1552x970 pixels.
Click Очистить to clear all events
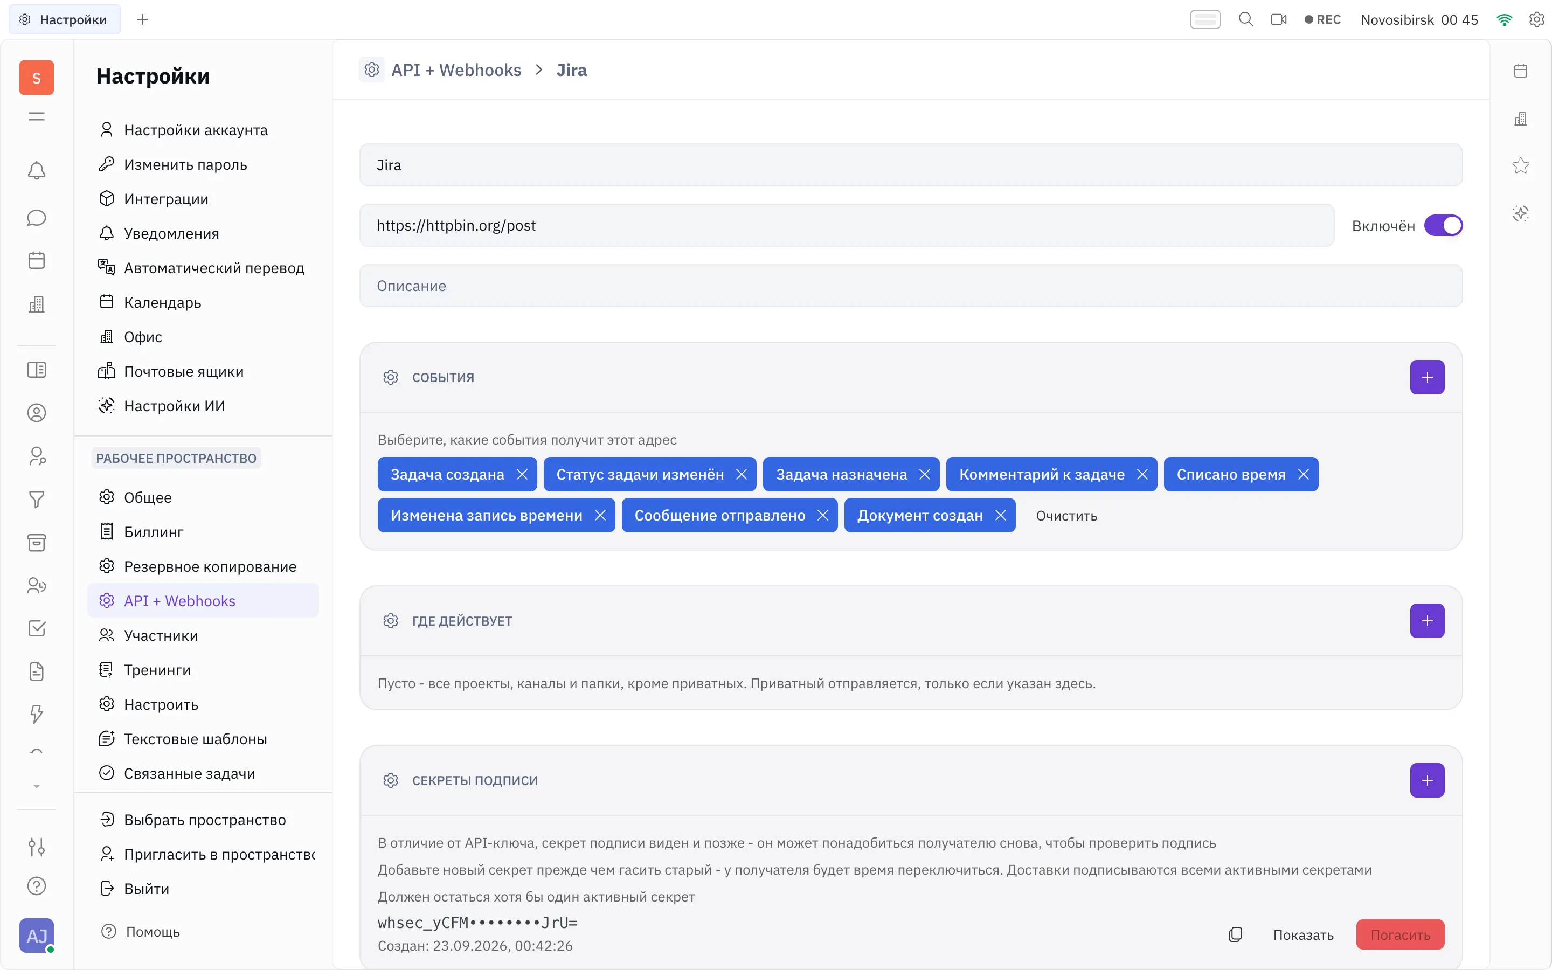tap(1066, 516)
